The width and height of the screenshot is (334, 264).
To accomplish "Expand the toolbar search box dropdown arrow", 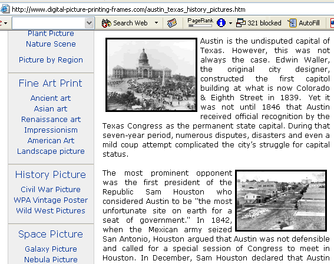I will (x=90, y=23).
